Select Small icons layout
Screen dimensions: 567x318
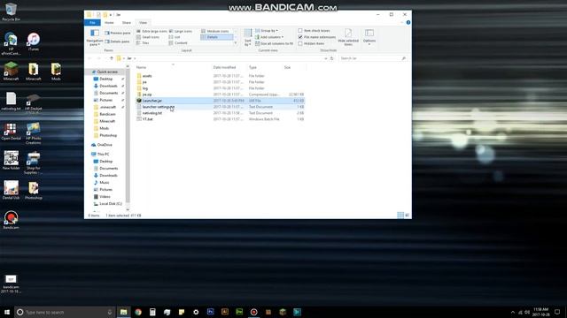(148, 37)
